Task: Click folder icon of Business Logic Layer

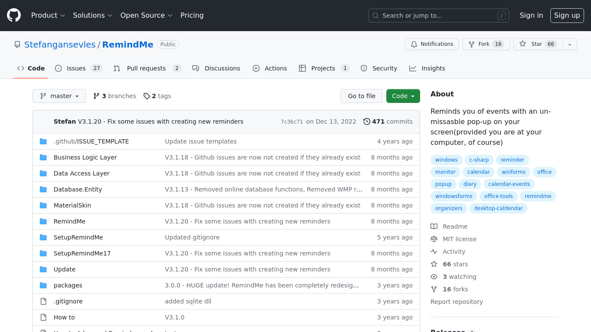Action: [x=43, y=157]
